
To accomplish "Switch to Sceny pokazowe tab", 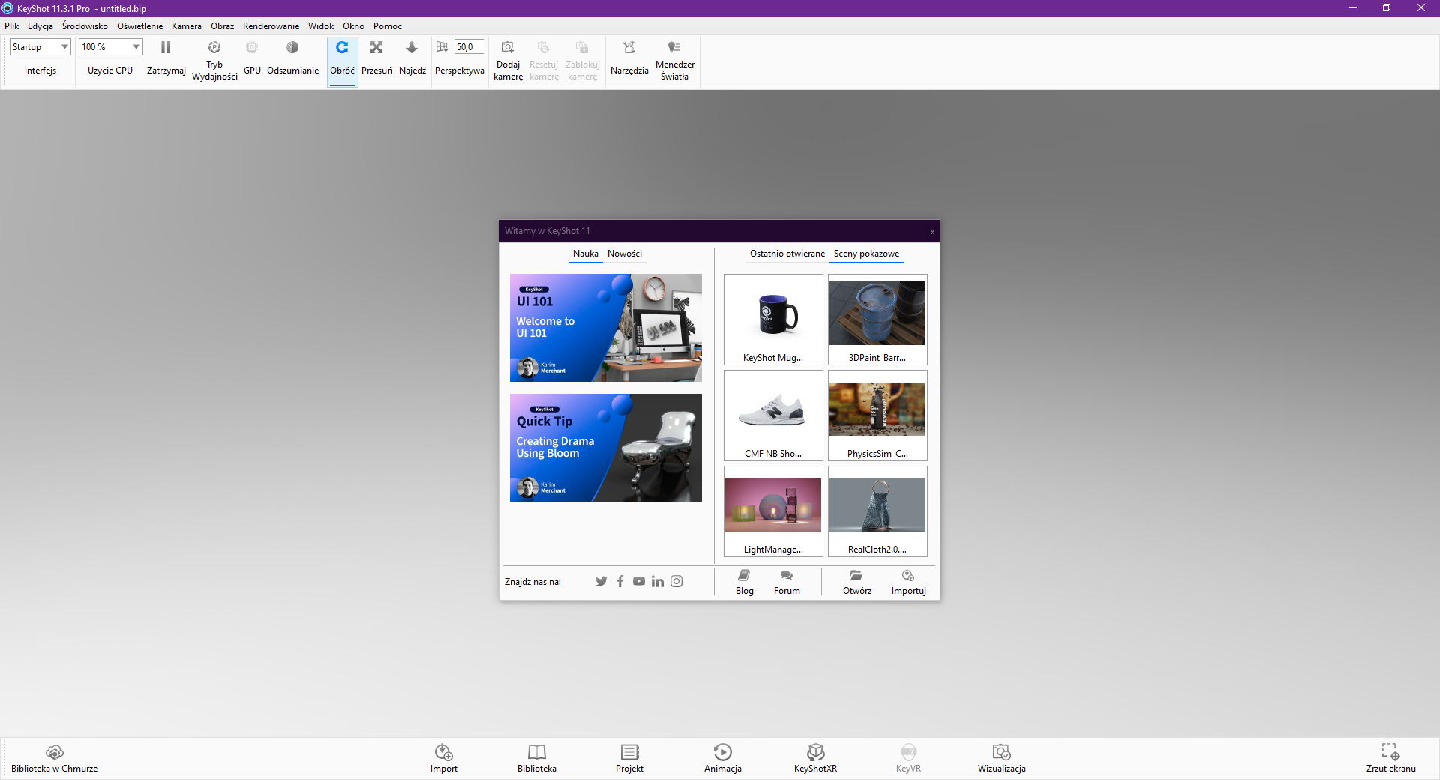I will point(866,253).
